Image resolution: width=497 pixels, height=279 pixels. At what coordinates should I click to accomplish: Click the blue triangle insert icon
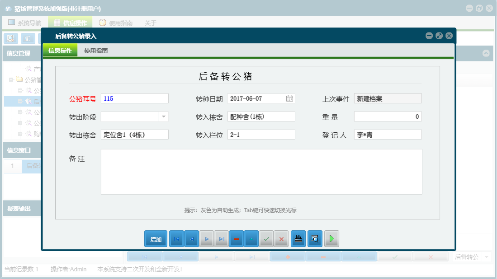[x=251, y=239]
